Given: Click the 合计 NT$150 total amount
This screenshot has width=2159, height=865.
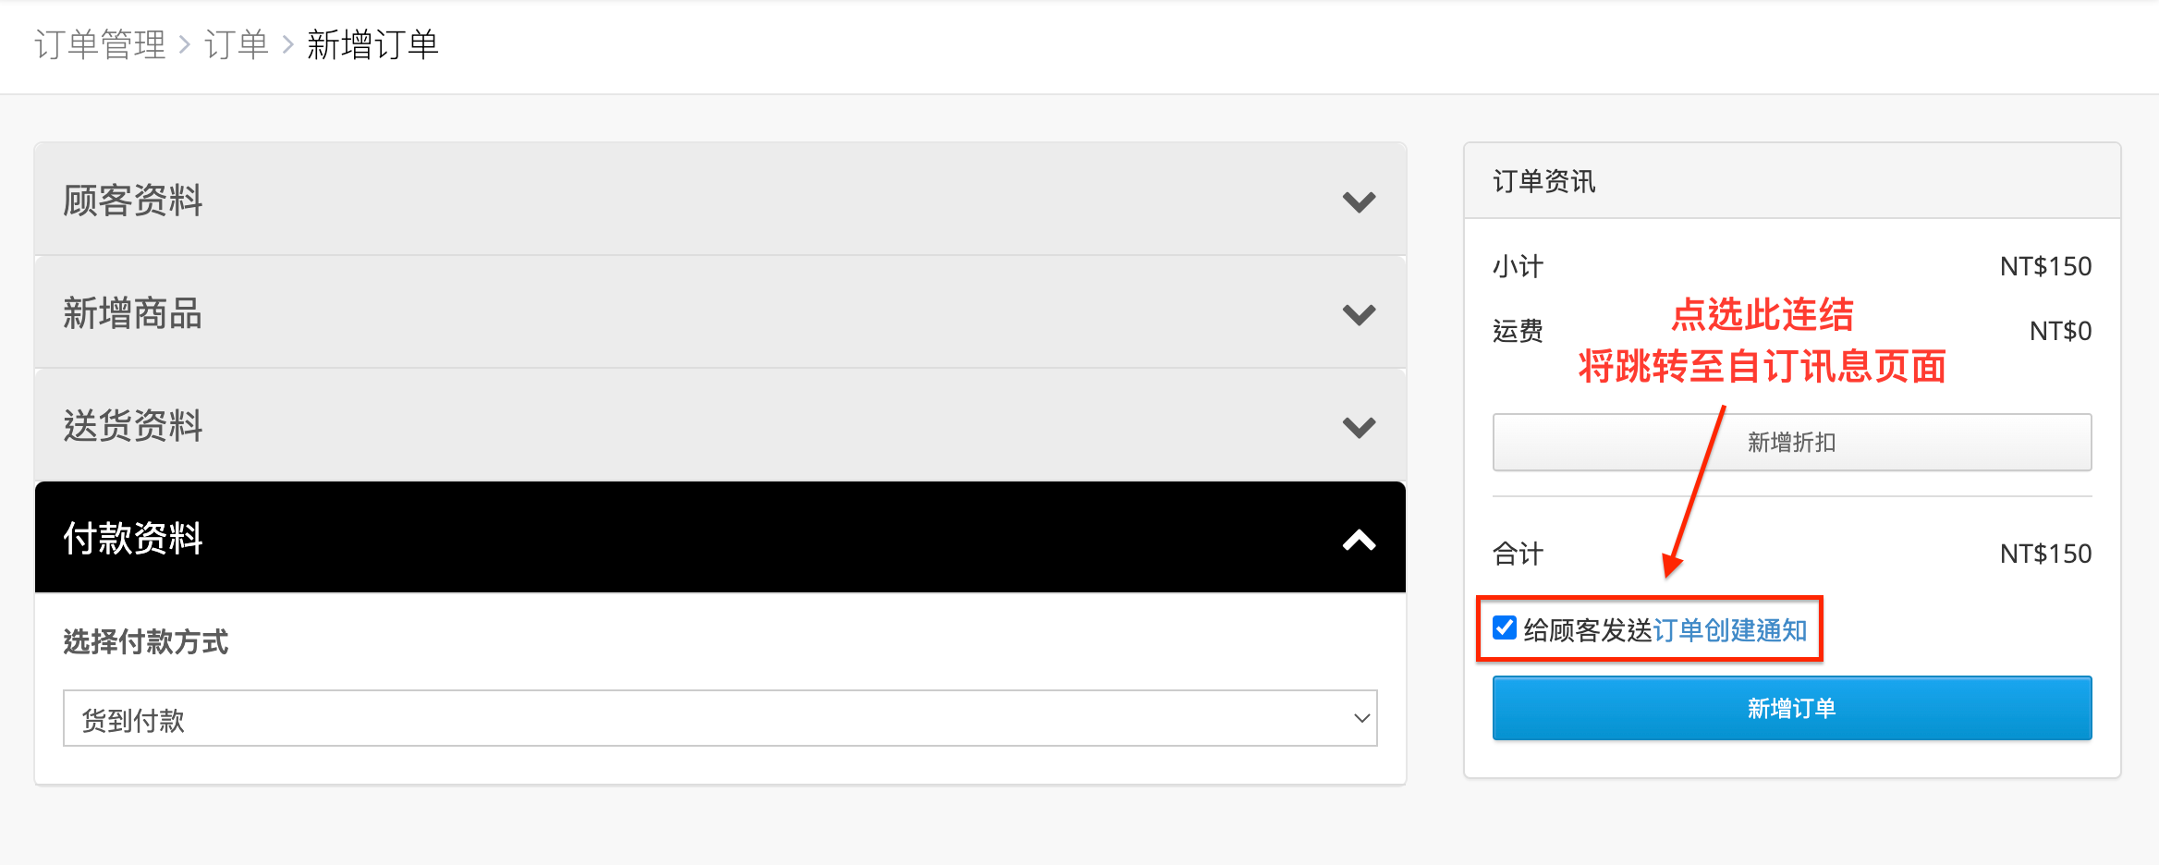Looking at the screenshot, I should (2045, 554).
